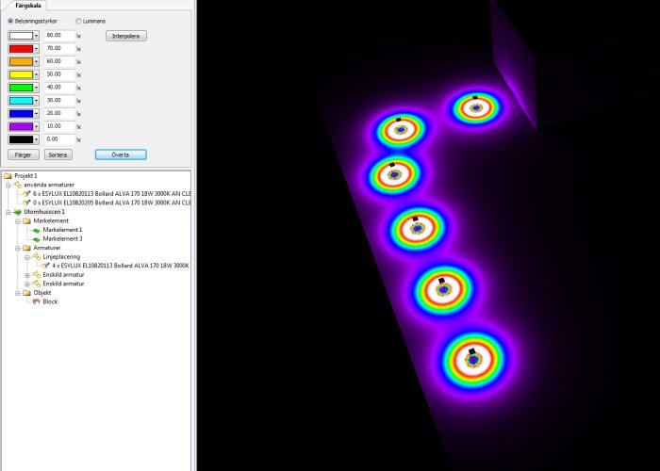Open the orange color dropdown arrow

coord(36,62)
